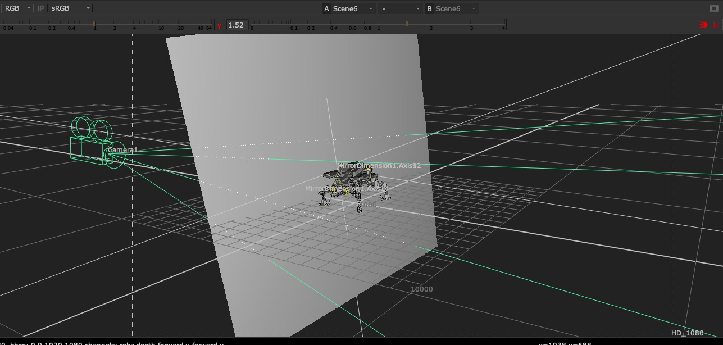
Task: Click the B input label
Action: 429,8
